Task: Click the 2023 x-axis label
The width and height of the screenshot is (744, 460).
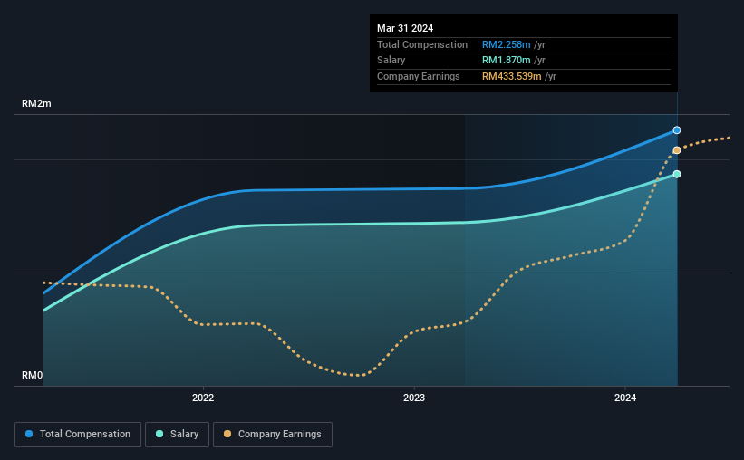Action: [x=414, y=398]
